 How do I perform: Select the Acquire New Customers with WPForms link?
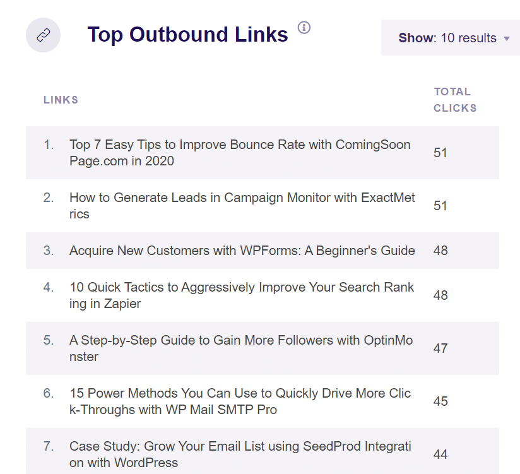[241, 251]
